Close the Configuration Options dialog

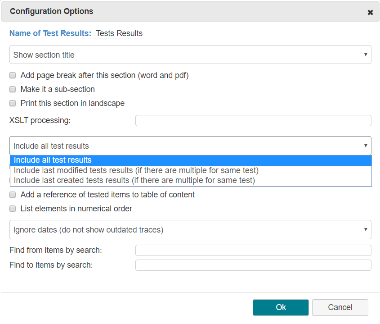point(370,12)
